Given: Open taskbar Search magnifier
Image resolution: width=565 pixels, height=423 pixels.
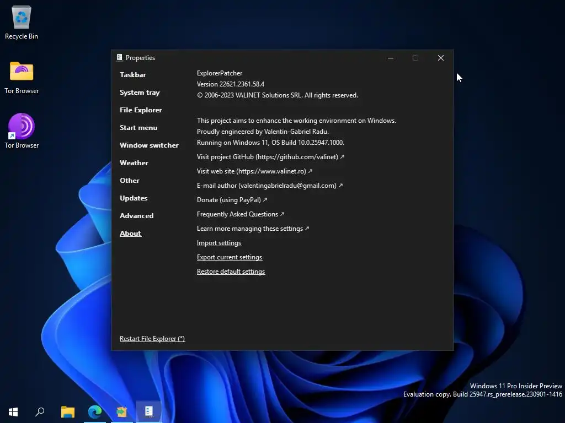Looking at the screenshot, I should (40, 412).
